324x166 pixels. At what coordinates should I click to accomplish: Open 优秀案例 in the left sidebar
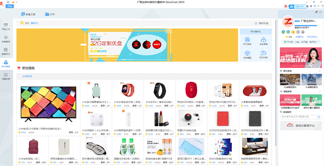[x=6, y=39]
